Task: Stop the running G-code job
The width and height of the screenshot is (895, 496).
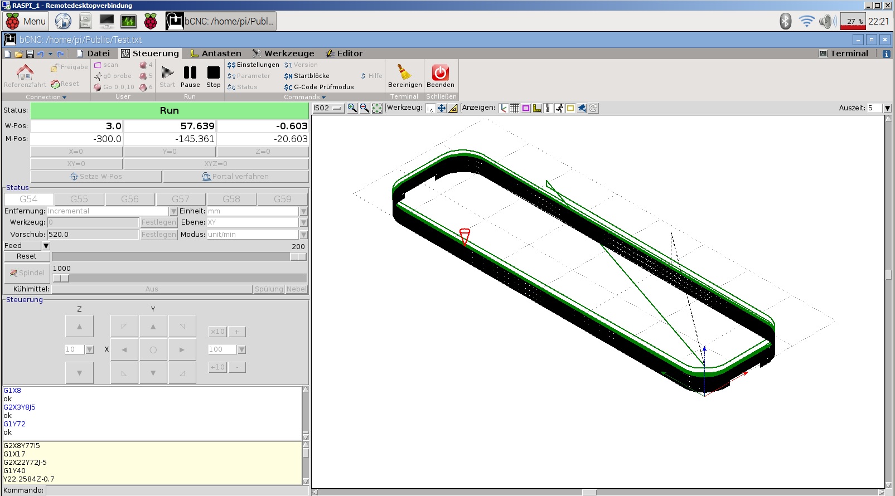Action: click(214, 77)
